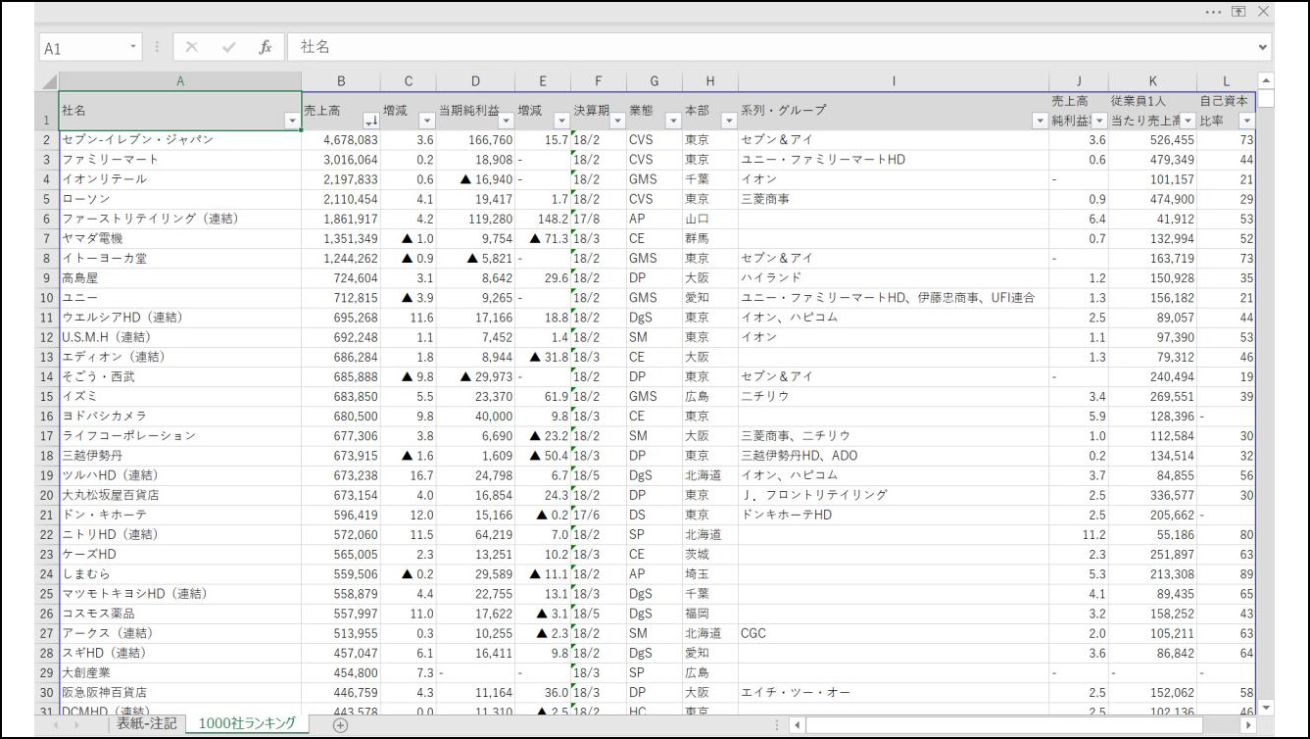Click cell ドンキホーテHD

click(x=894, y=515)
